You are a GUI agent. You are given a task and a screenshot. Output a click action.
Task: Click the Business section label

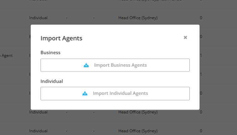click(x=51, y=53)
